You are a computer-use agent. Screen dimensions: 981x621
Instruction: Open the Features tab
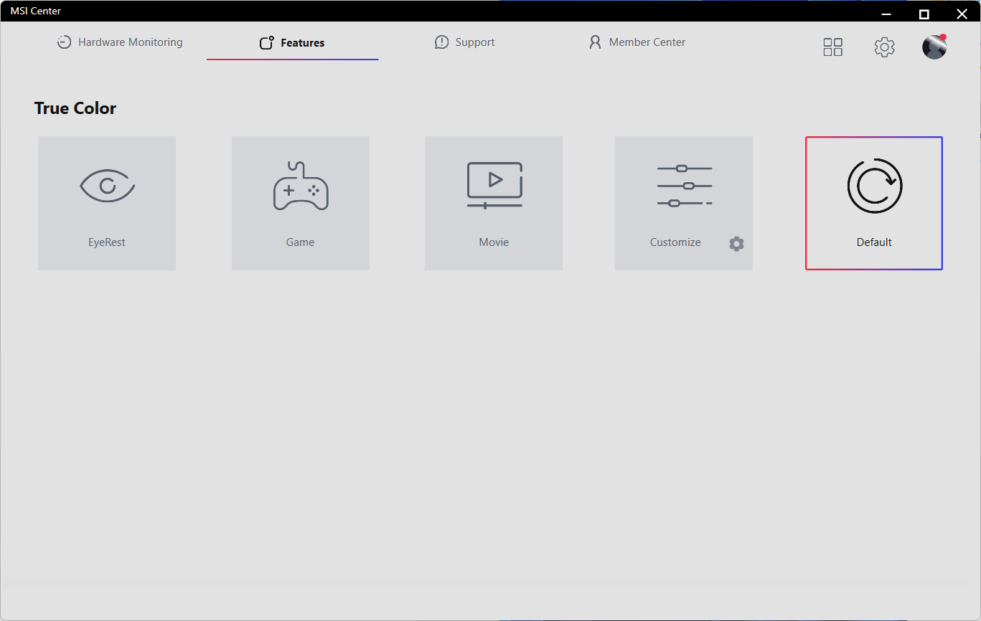[x=292, y=43]
